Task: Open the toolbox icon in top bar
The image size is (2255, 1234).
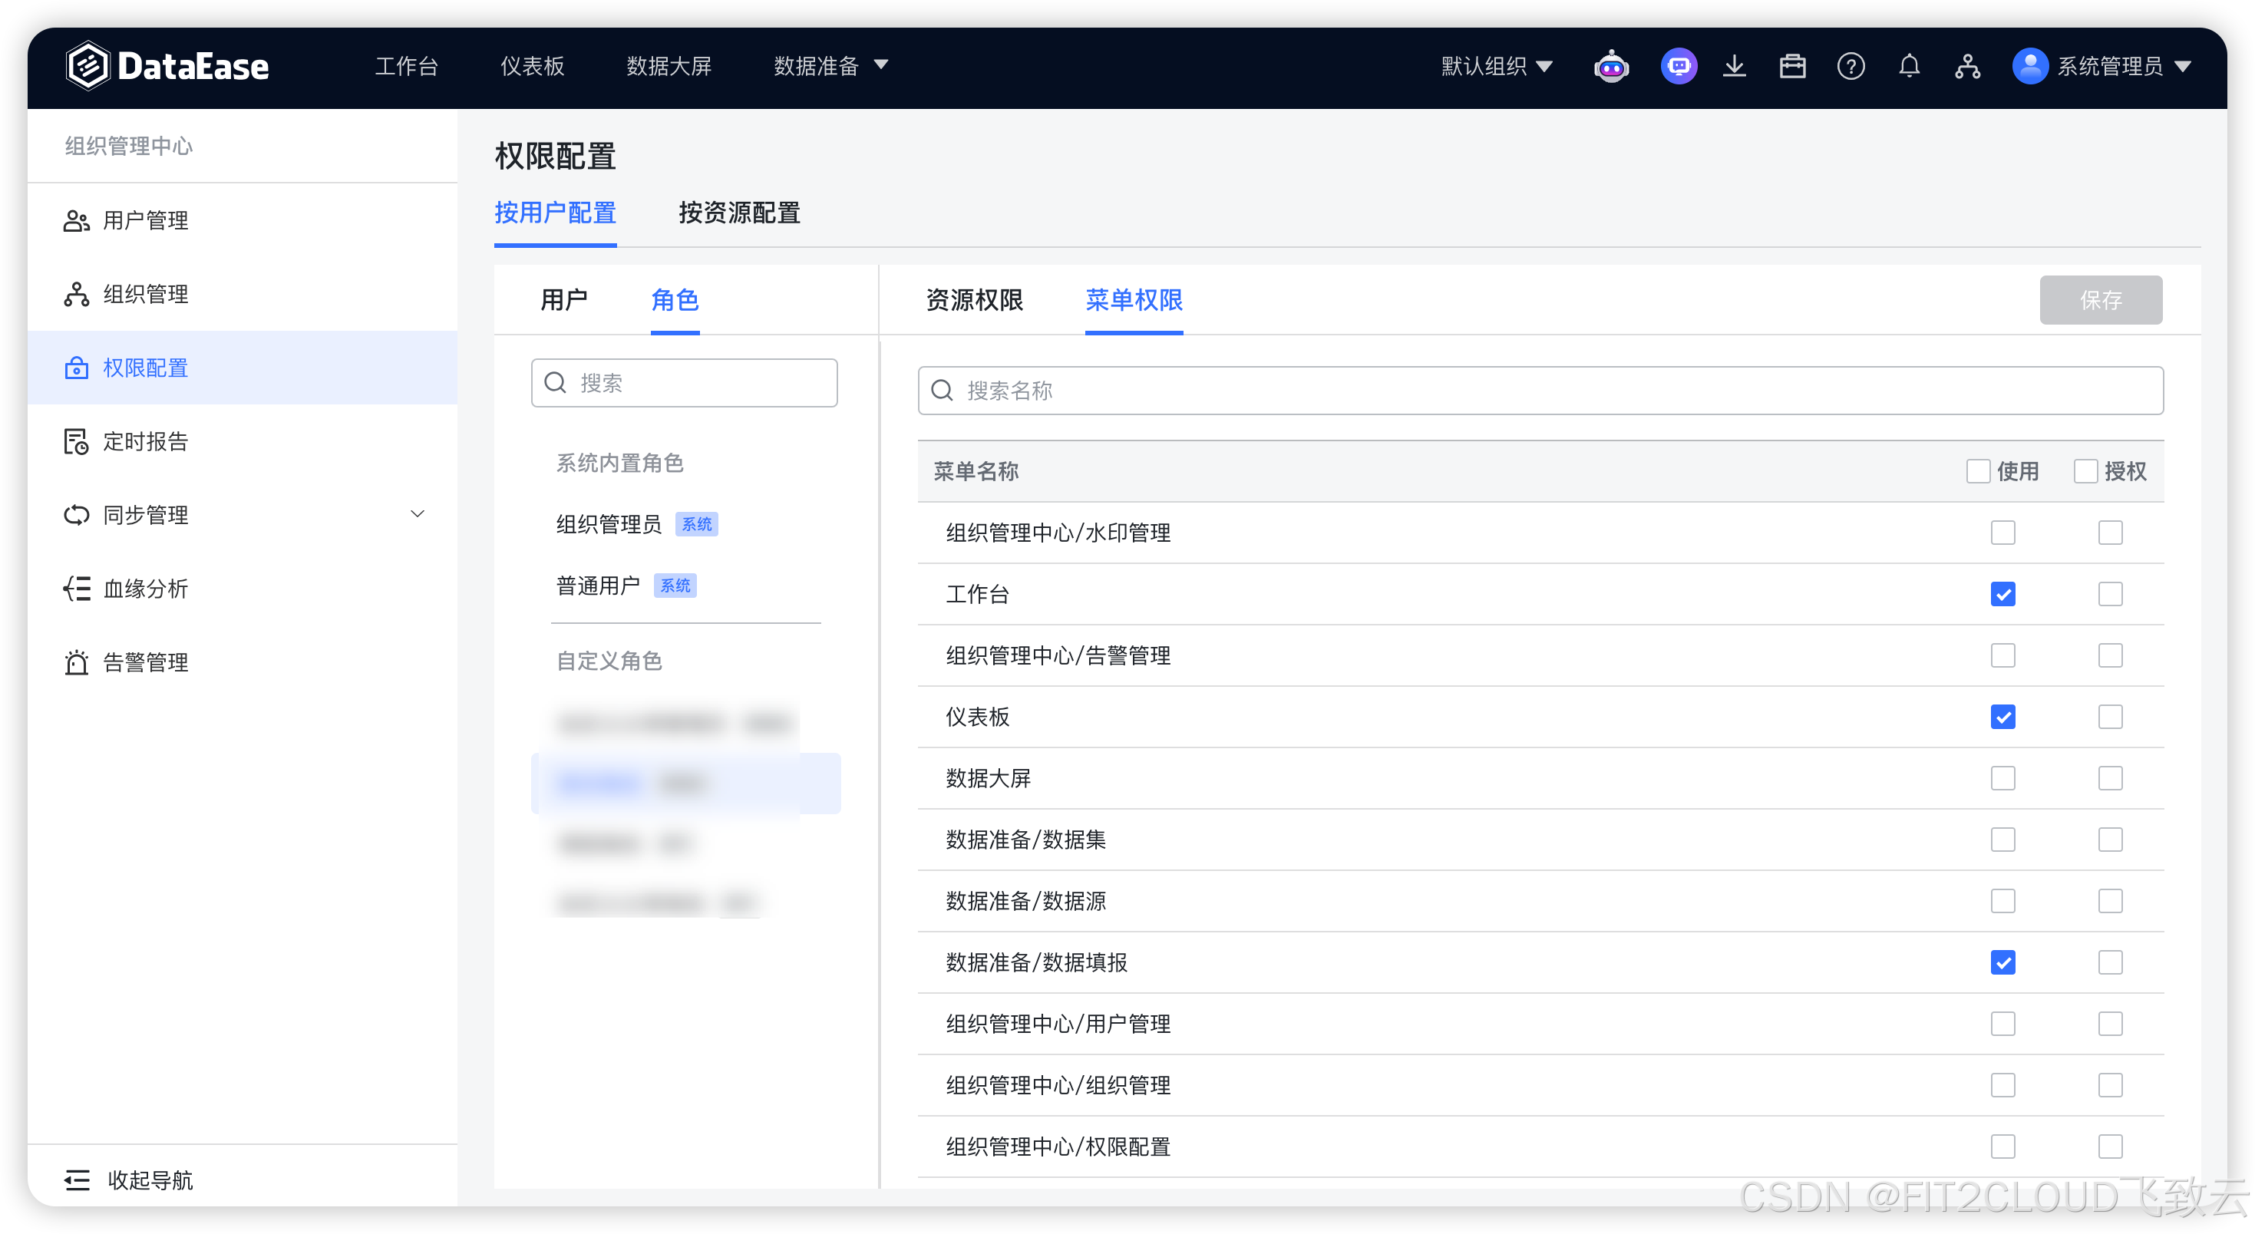Action: click(1792, 67)
